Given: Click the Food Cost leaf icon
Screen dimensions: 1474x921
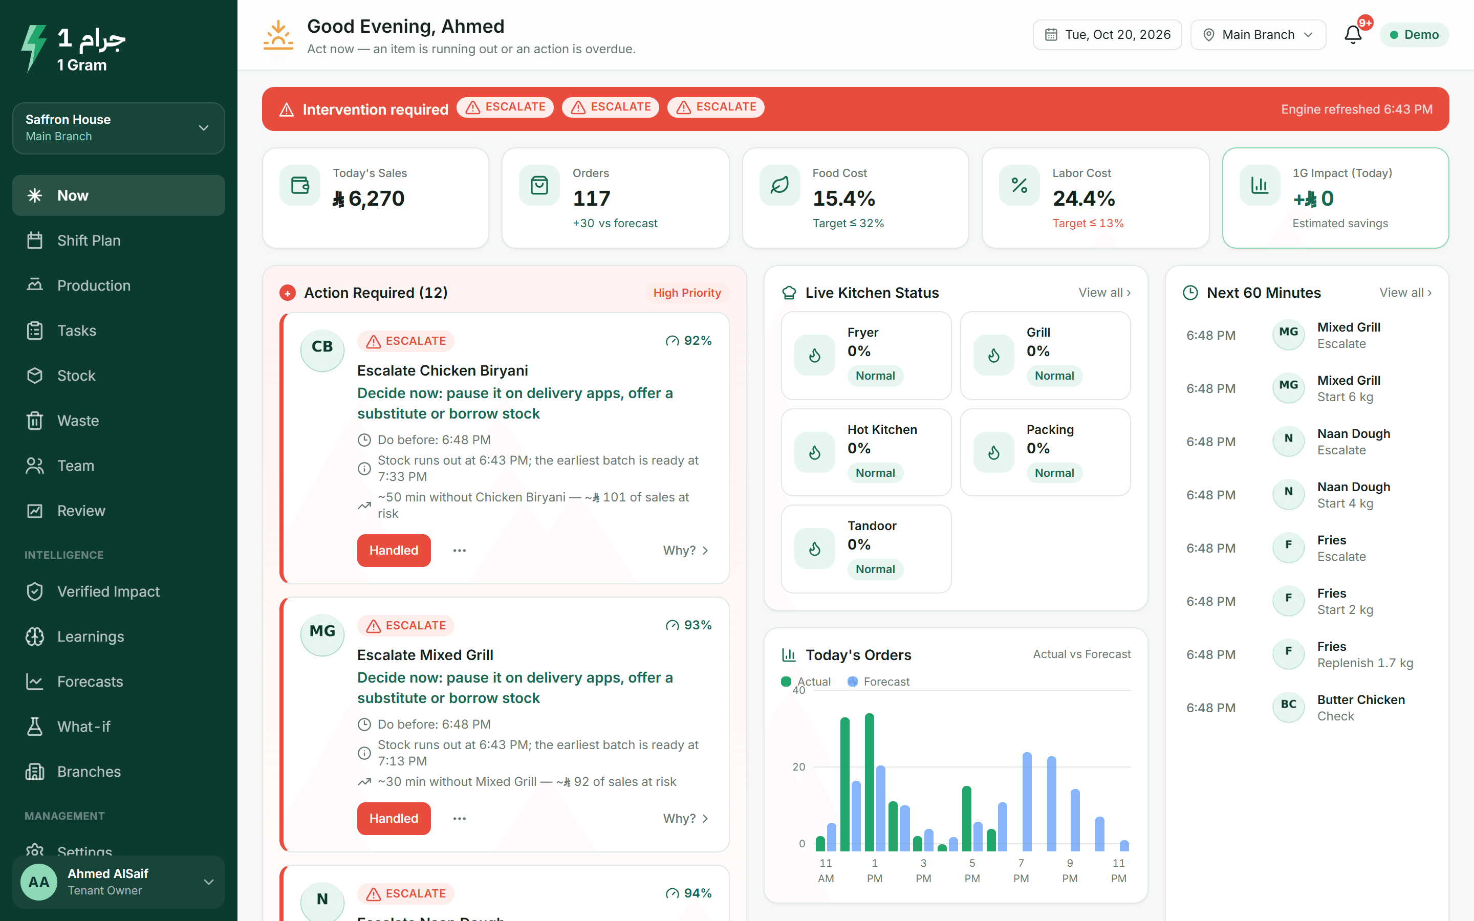Looking at the screenshot, I should pyautogui.click(x=779, y=185).
